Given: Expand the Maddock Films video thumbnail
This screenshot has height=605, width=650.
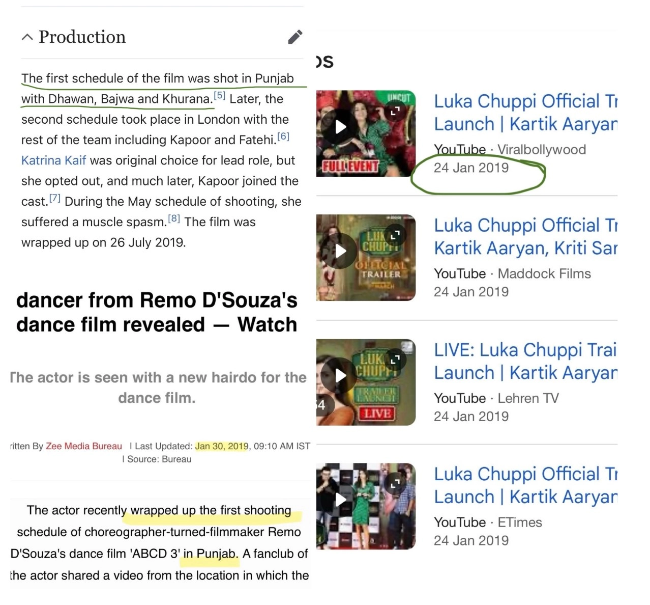Looking at the screenshot, I should coord(395,235).
